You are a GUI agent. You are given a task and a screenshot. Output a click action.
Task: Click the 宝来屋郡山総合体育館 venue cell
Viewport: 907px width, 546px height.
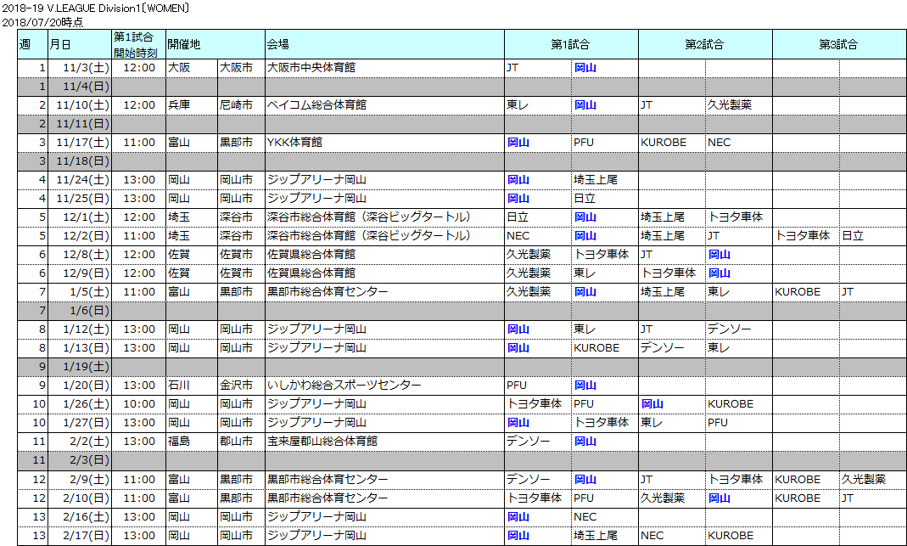coord(322,442)
